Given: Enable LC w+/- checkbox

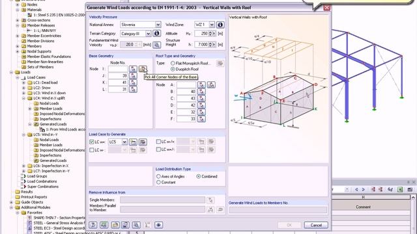Looking at the screenshot, I should pyautogui.click(x=158, y=149).
